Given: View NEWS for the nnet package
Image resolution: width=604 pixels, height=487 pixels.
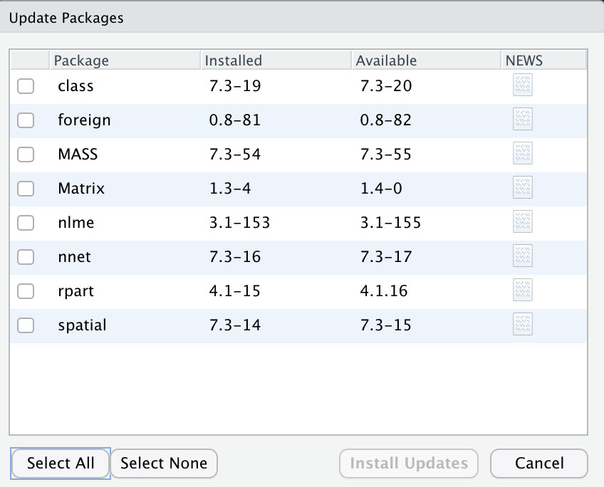Looking at the screenshot, I should [x=522, y=256].
